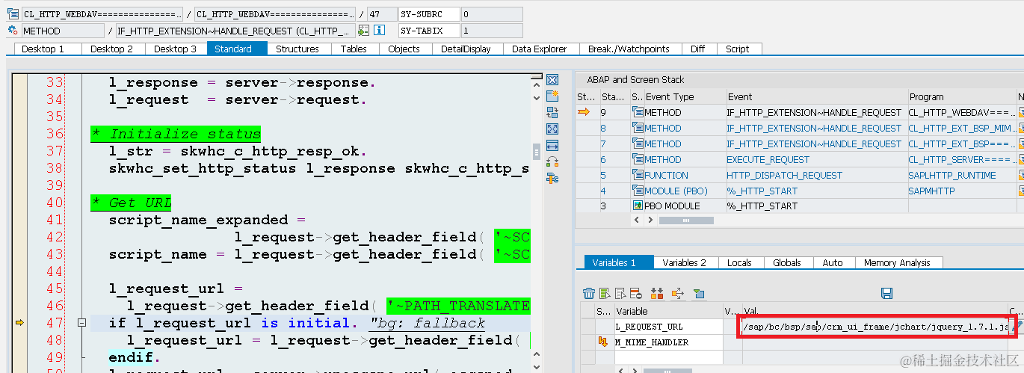Image resolution: width=1024 pixels, height=373 pixels.
Task: Switch to the Auto tab
Action: coord(833,262)
